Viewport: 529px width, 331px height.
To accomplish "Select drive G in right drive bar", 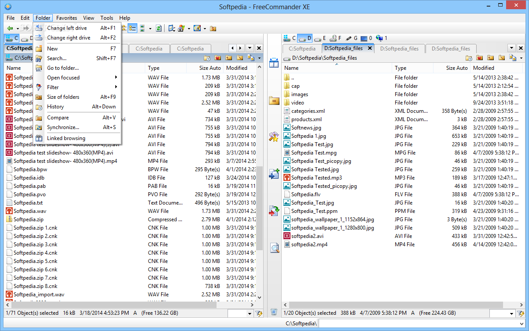I will [351, 38].
